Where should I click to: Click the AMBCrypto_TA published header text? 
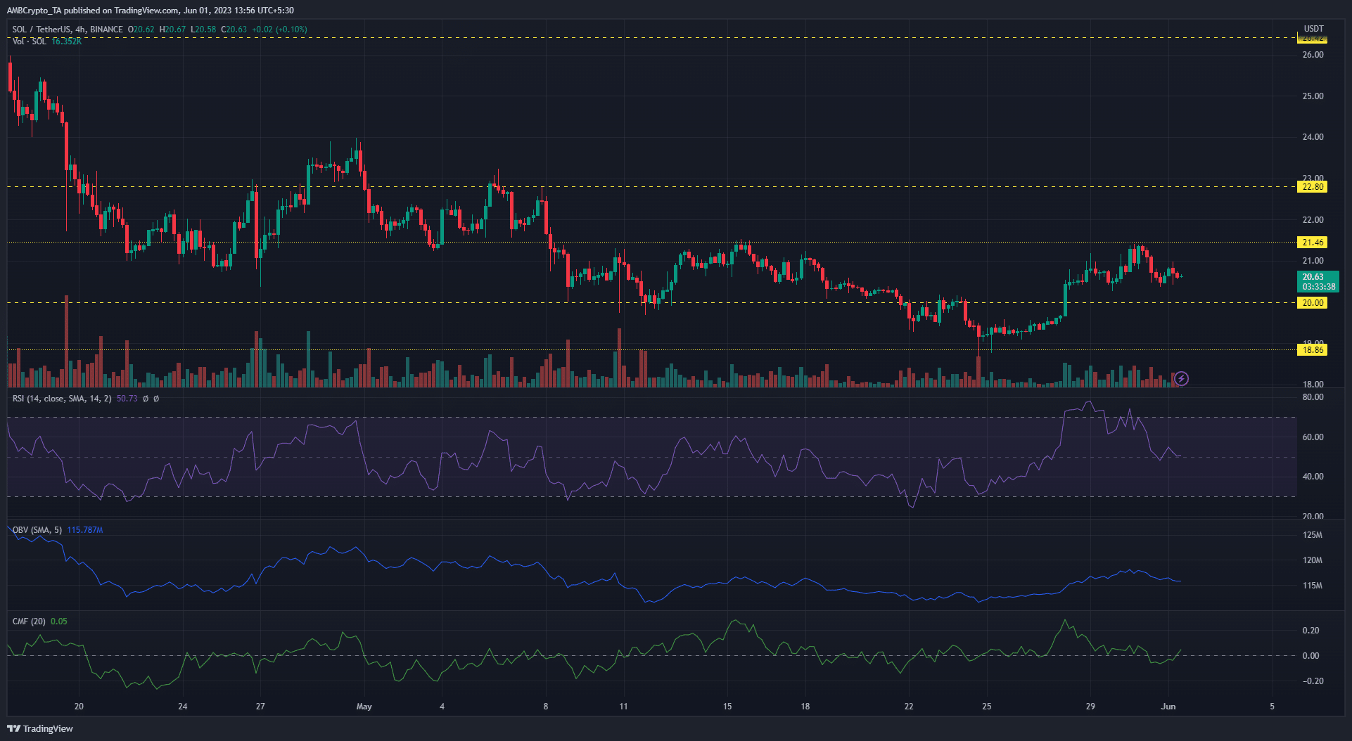151,11
